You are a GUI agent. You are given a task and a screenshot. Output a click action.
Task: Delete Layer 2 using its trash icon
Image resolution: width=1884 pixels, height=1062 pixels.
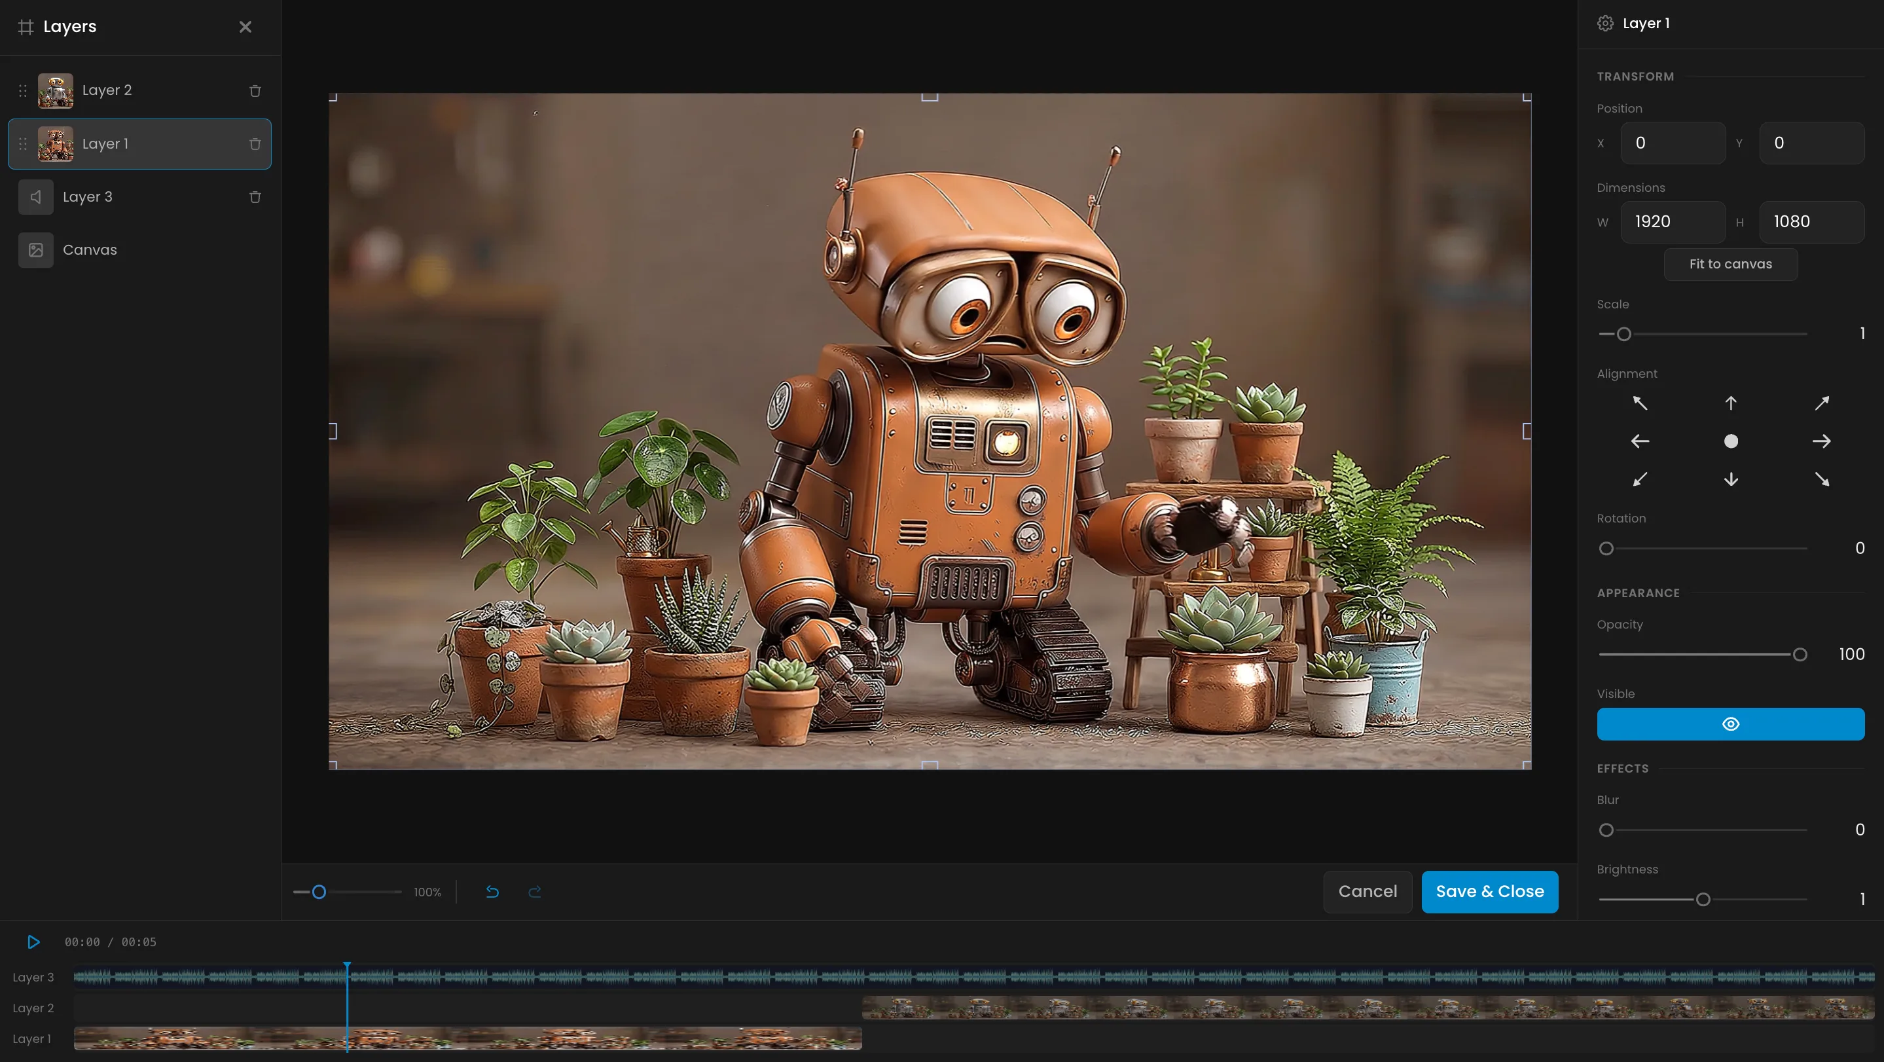click(254, 90)
